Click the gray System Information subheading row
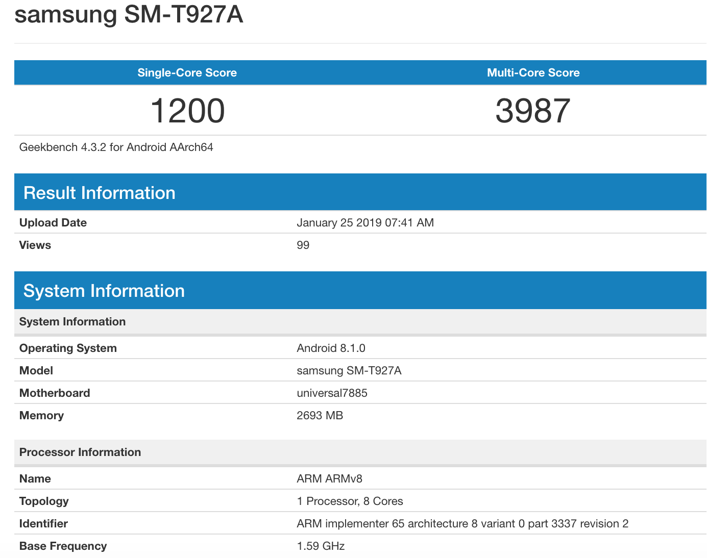707x558 pixels. (x=72, y=322)
